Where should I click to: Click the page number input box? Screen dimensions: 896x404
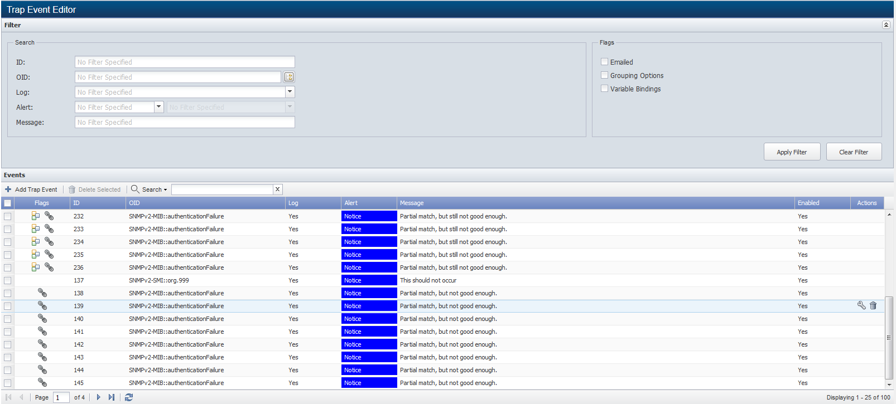coord(61,397)
